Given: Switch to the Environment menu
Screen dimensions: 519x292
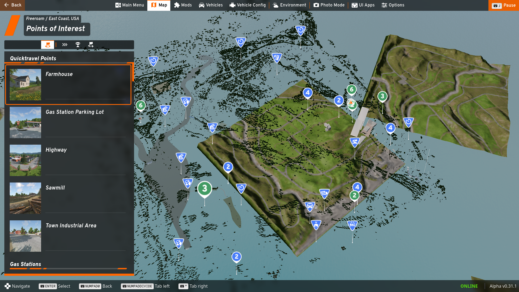Looking at the screenshot, I should tap(290, 5).
